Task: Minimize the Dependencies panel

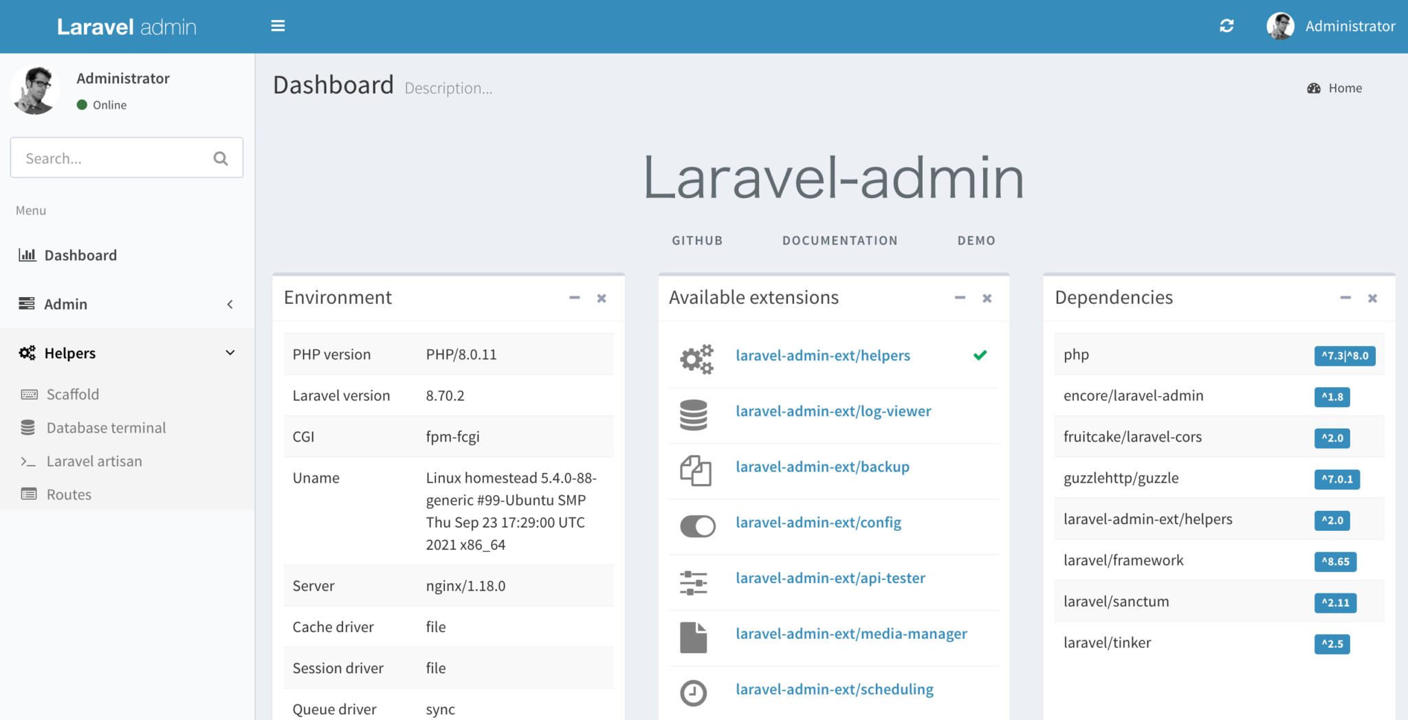Action: [x=1345, y=298]
